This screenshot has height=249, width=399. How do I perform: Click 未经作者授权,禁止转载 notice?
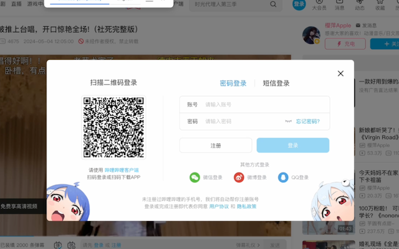[x=108, y=41]
